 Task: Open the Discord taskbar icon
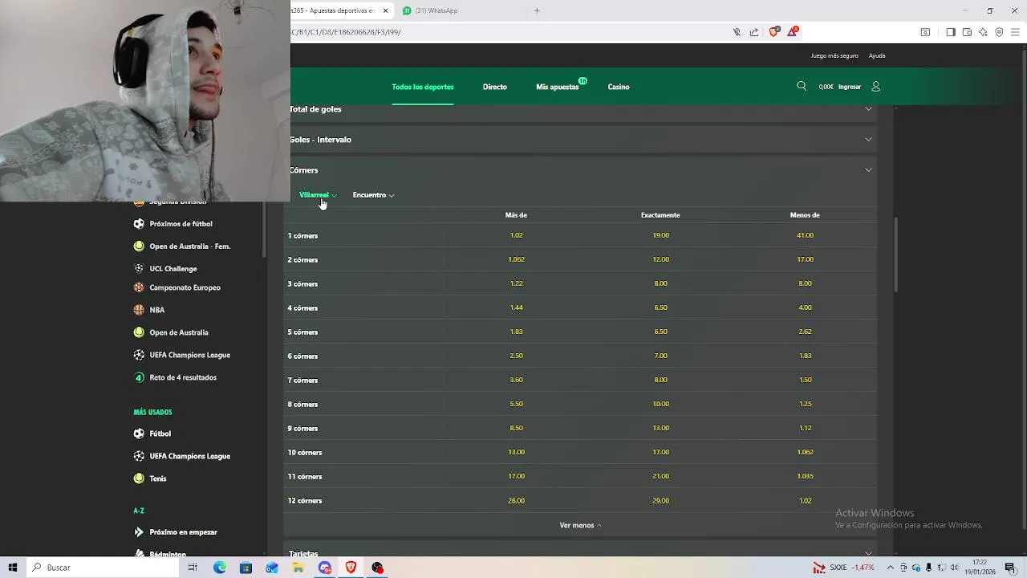click(x=324, y=568)
